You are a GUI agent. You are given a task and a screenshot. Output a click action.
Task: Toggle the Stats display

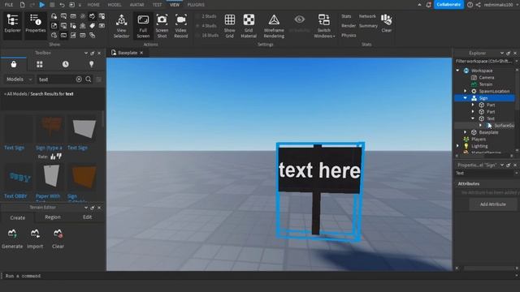[x=346, y=16]
